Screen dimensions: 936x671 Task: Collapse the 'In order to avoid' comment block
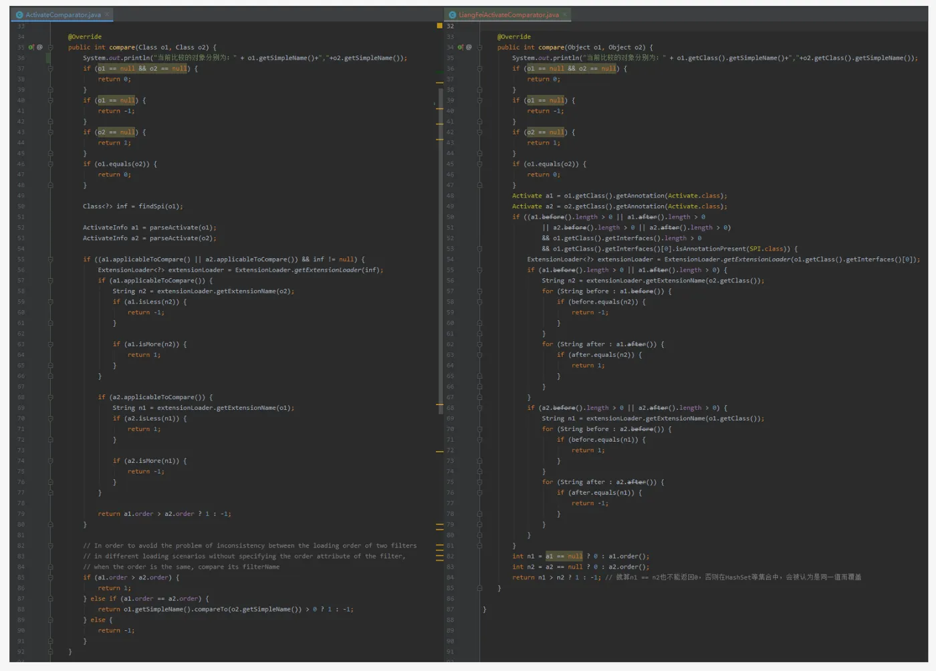pos(50,546)
